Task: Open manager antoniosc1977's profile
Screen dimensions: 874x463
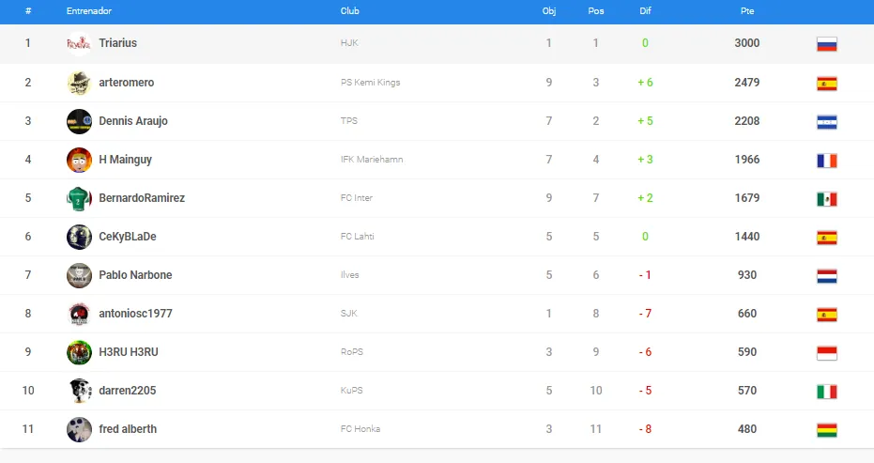Action: (x=135, y=314)
